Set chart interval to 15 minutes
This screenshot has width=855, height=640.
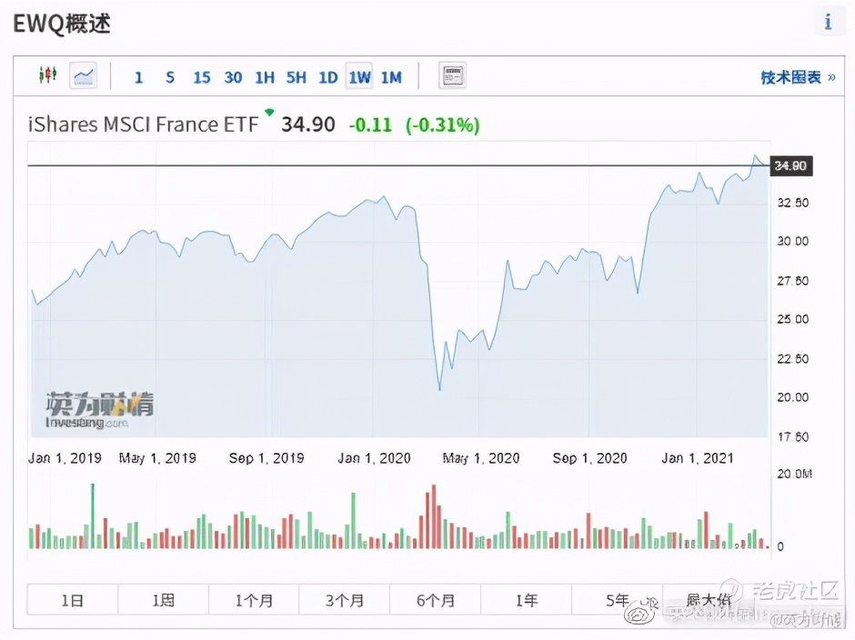click(x=201, y=77)
